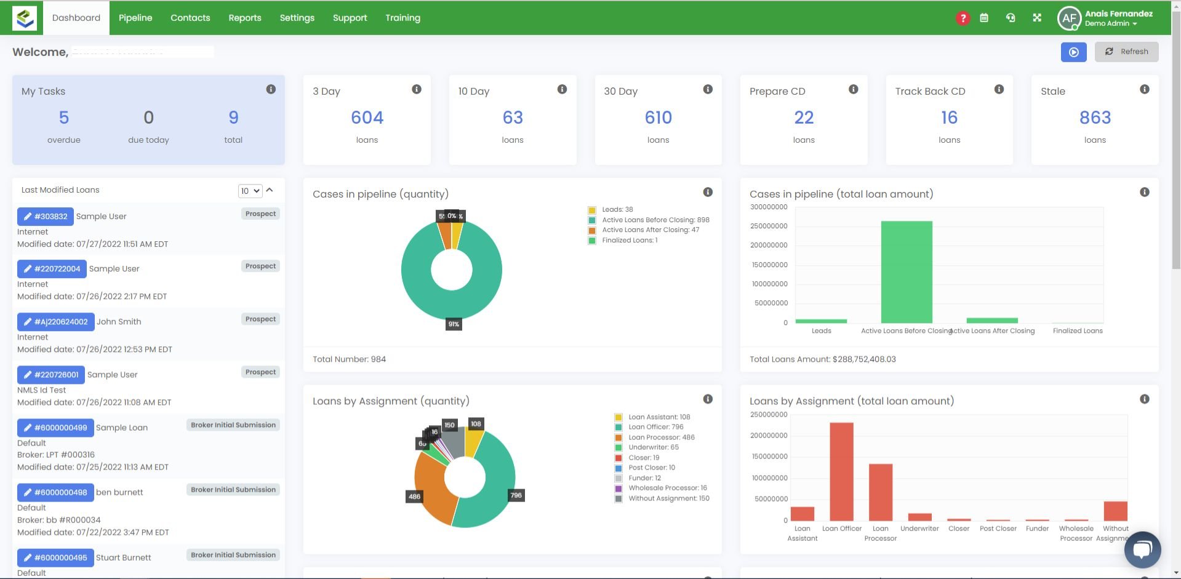Click the orange Loan Processor legend swatch

pyautogui.click(x=619, y=437)
